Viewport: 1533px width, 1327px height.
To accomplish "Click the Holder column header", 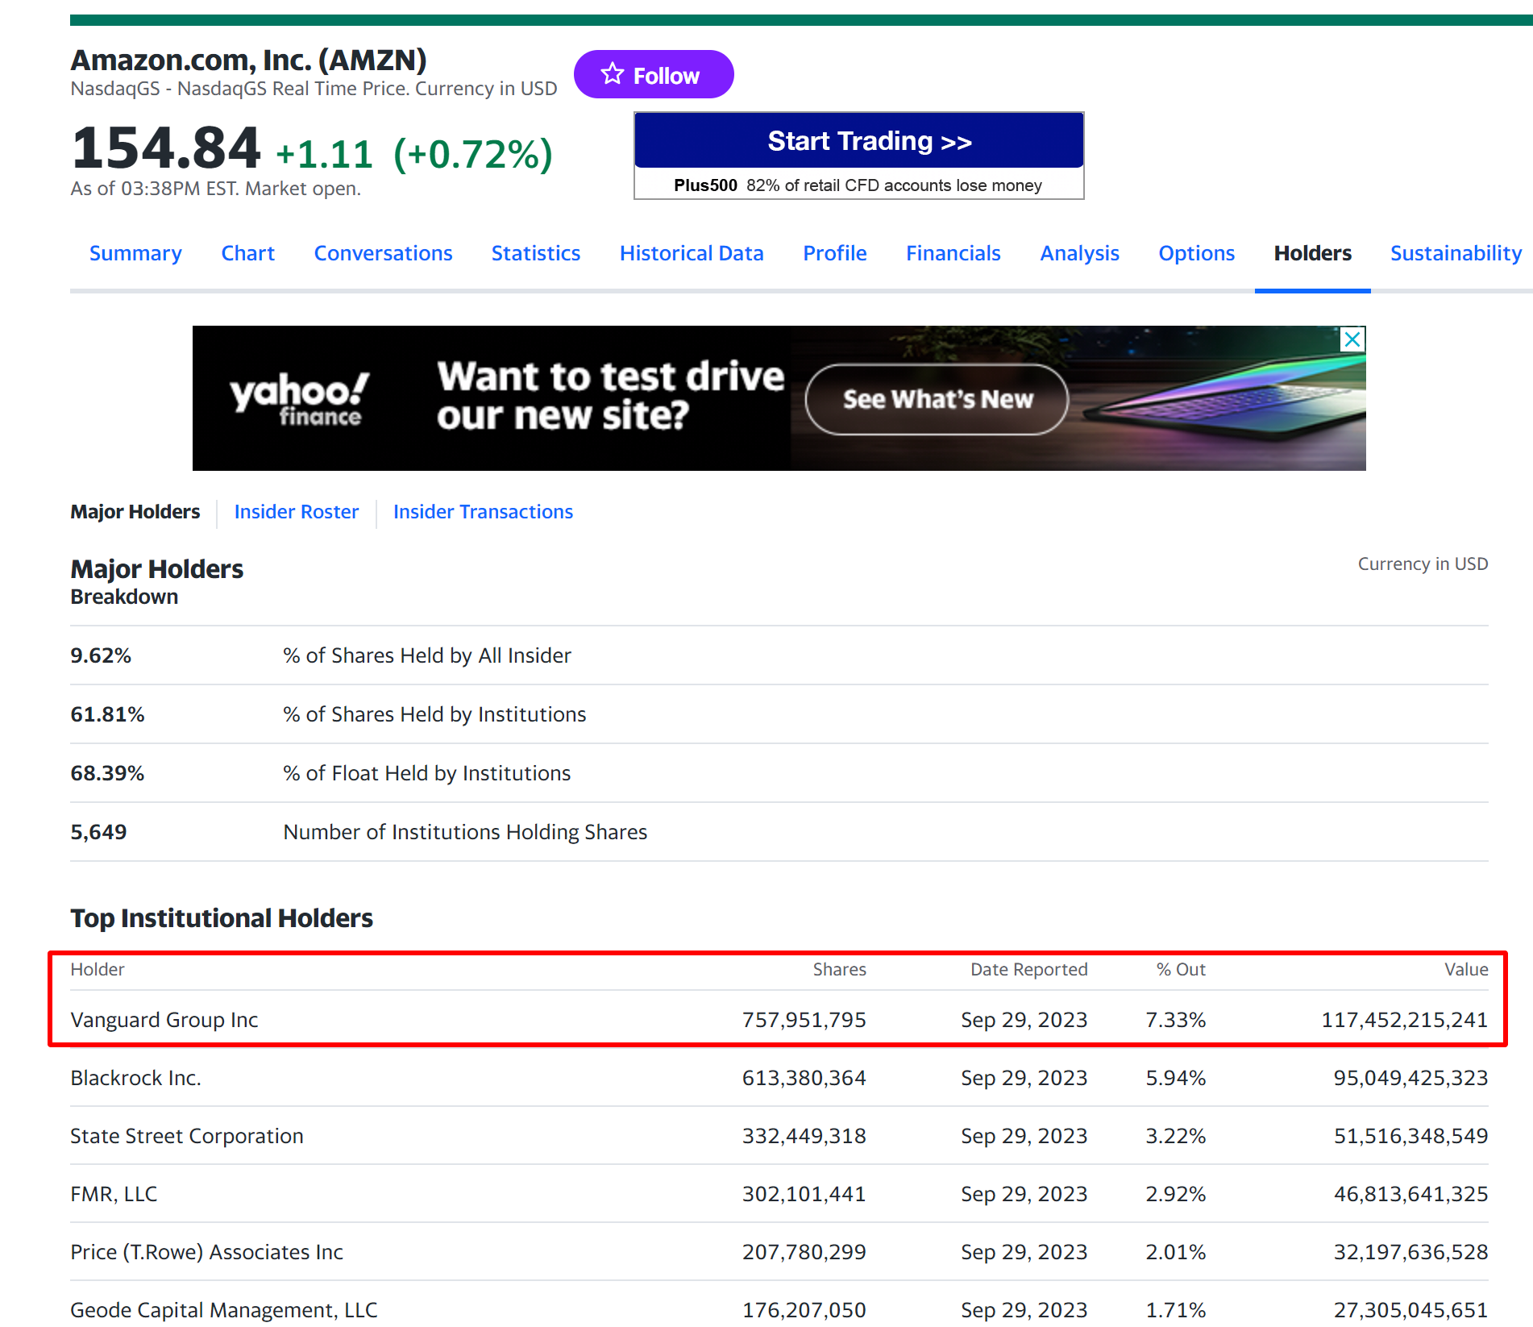I will pos(98,969).
